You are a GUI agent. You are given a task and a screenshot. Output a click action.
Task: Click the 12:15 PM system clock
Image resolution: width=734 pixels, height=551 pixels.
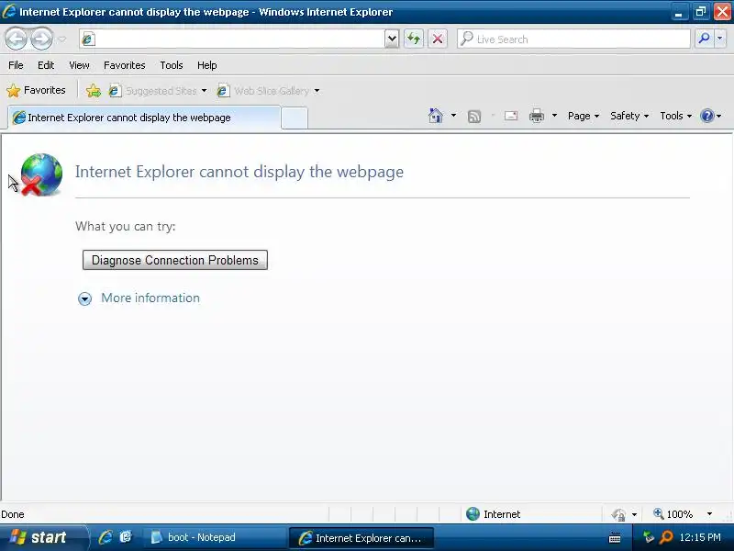[700, 537]
